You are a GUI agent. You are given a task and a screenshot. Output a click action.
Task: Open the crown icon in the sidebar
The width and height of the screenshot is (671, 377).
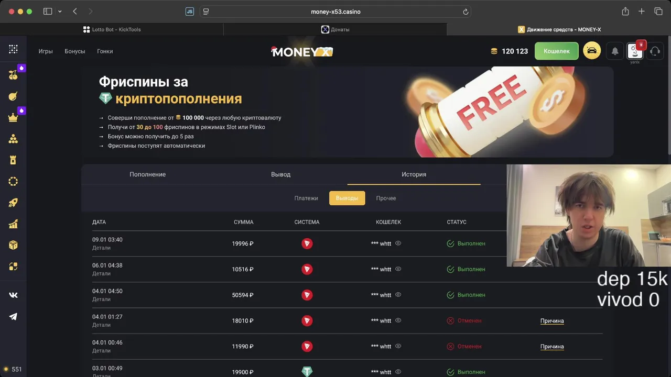tap(13, 118)
